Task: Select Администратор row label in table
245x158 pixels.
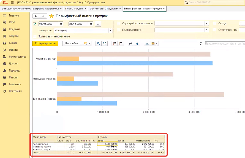Action: click(x=40, y=144)
